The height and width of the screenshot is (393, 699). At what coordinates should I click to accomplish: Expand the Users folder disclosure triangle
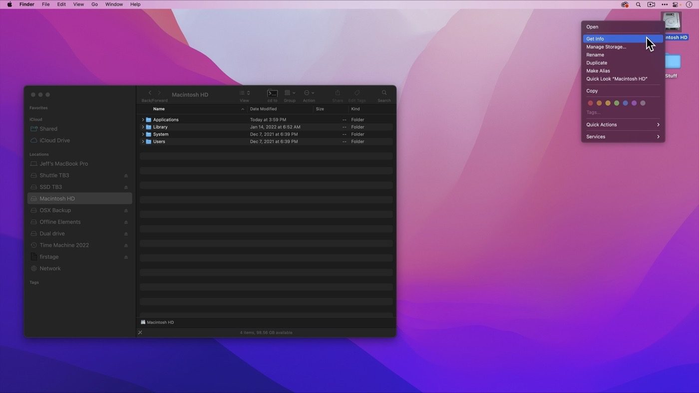[143, 142]
